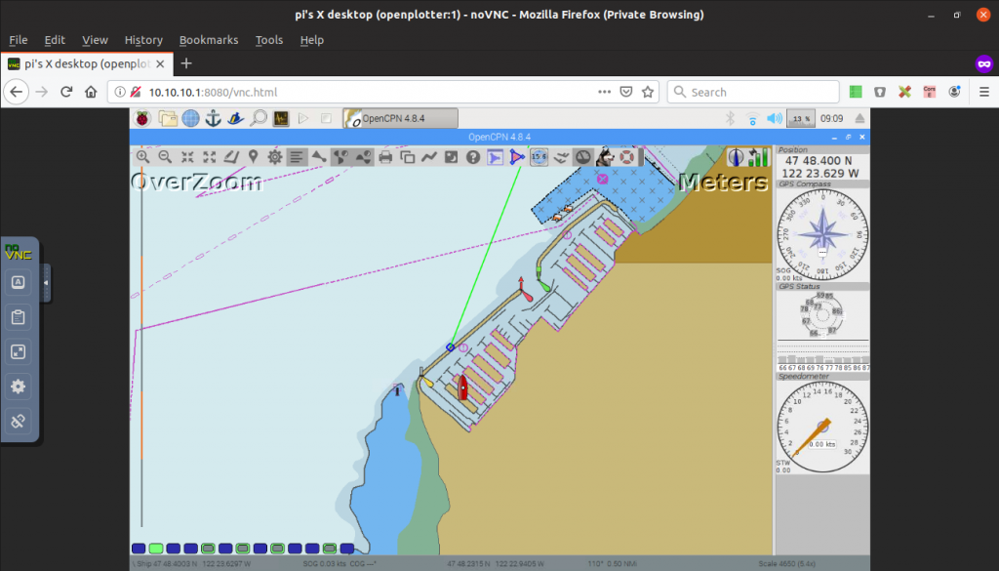The image size is (999, 571).
Task: Click the CPU usage monitor showing 13%
Action: [802, 118]
